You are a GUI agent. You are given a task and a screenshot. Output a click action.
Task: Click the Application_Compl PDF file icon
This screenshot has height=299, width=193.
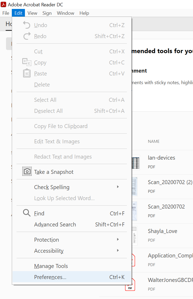click(133, 260)
